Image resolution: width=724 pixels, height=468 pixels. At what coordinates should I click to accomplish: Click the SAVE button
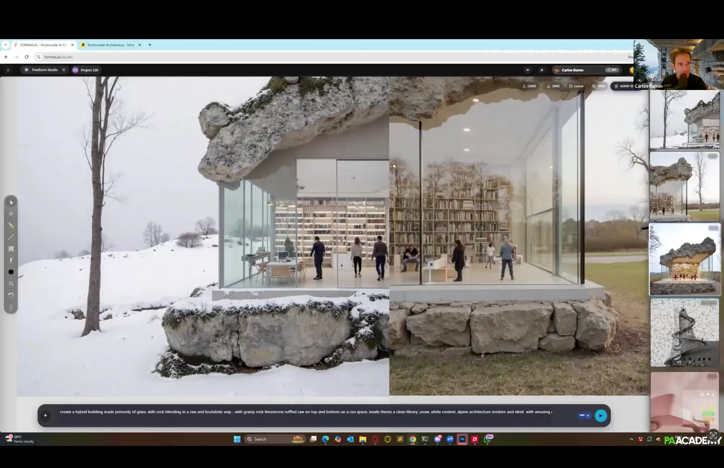[553, 86]
